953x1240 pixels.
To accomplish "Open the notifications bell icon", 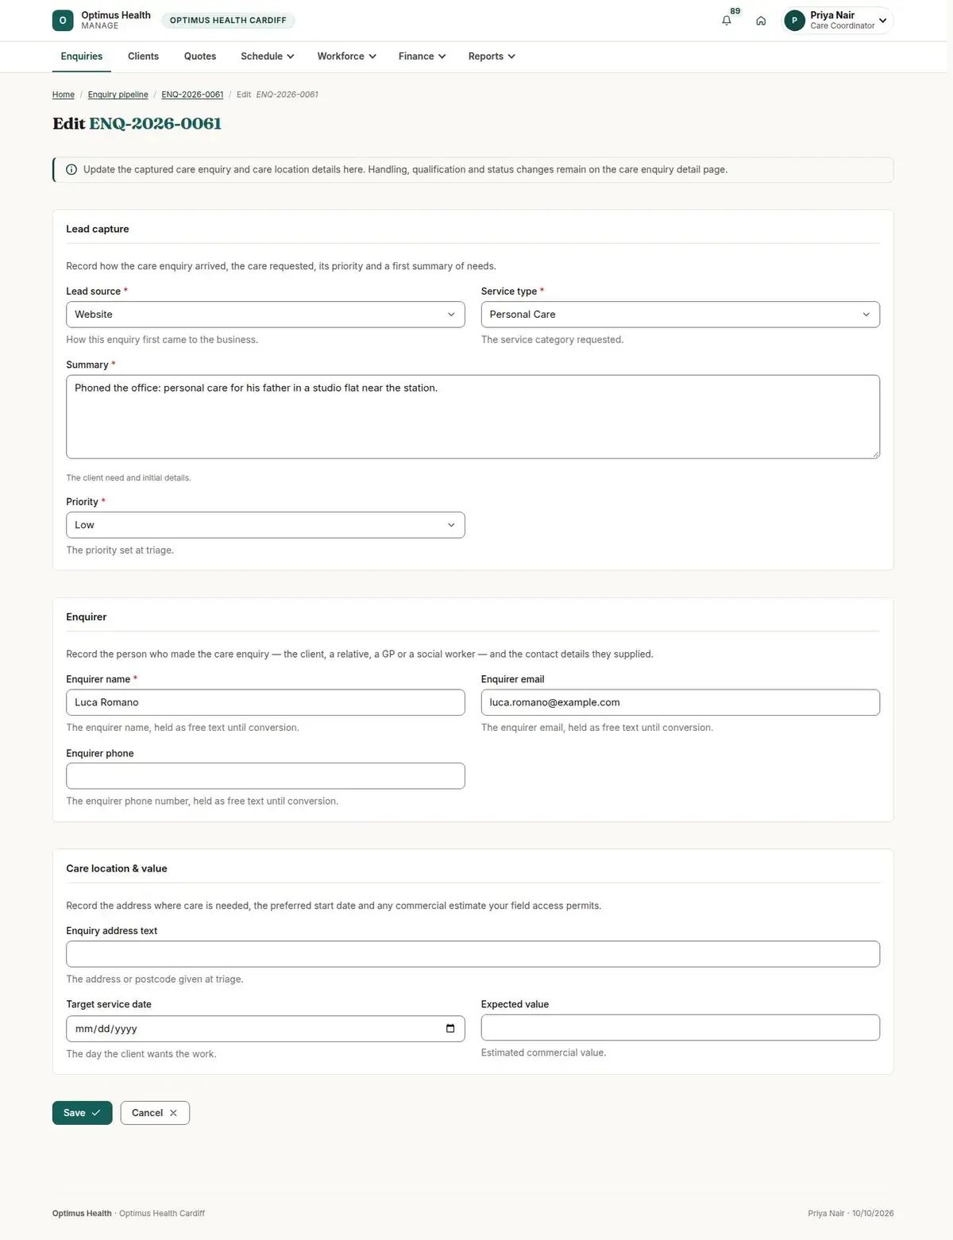I will 726,21.
